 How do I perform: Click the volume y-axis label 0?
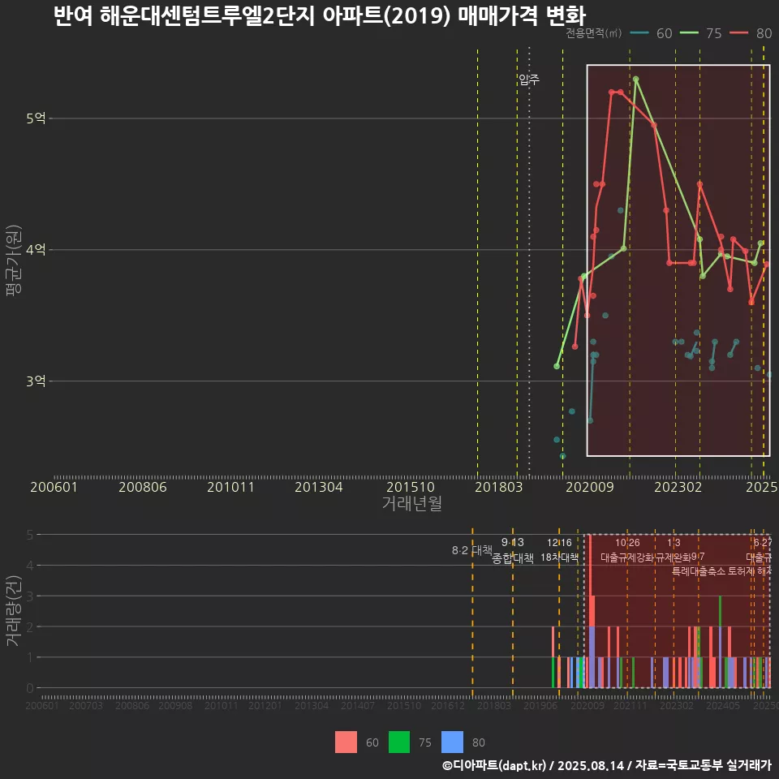pyautogui.click(x=30, y=688)
